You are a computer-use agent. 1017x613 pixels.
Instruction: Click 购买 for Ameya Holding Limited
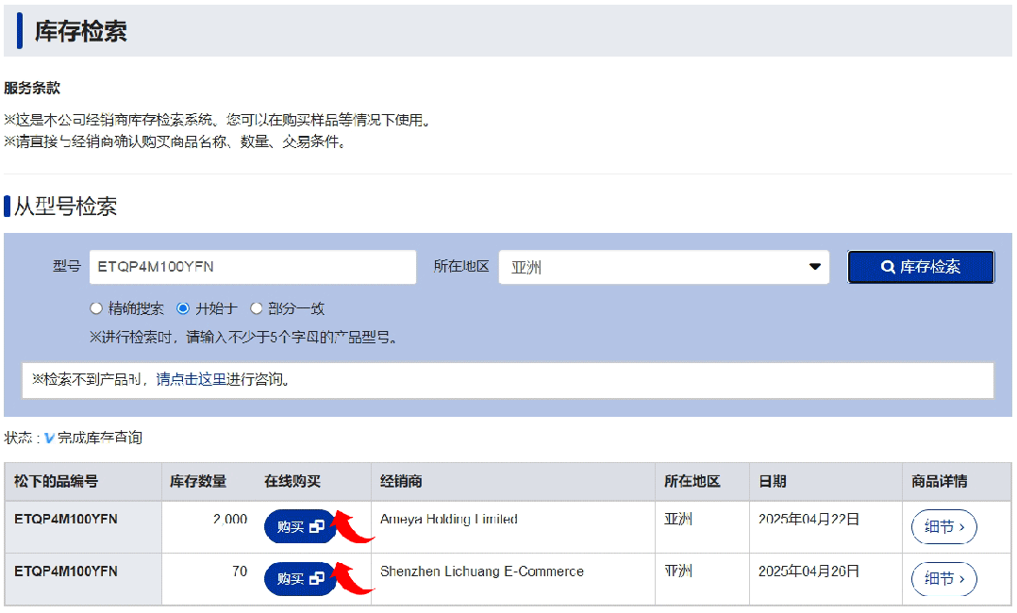point(299,526)
